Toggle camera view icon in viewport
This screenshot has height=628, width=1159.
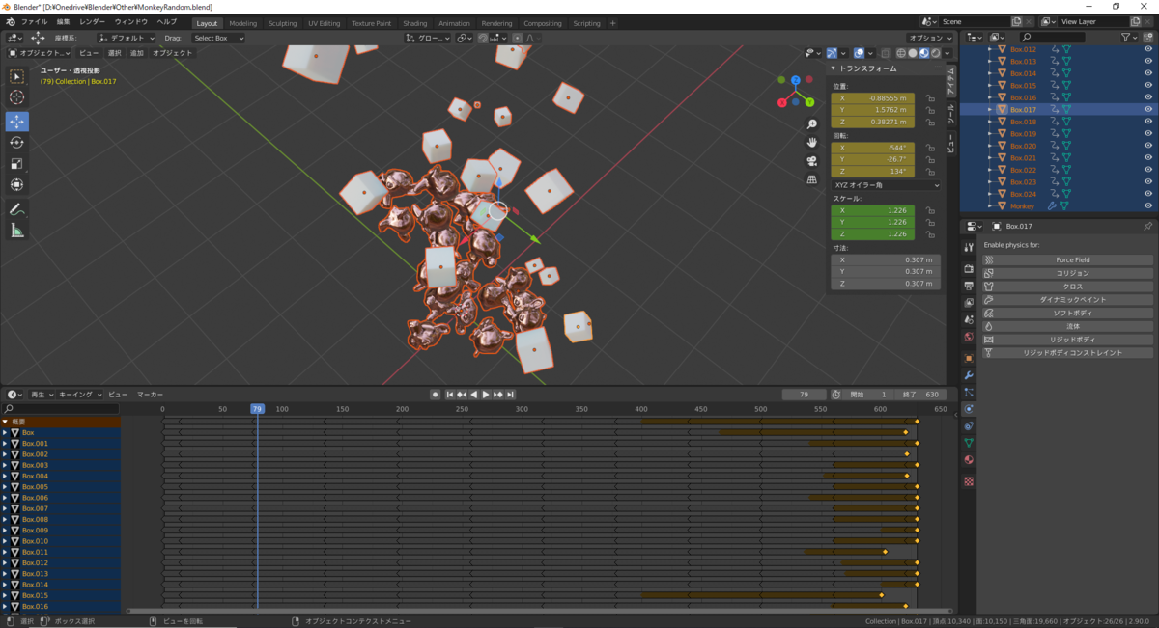tap(812, 159)
